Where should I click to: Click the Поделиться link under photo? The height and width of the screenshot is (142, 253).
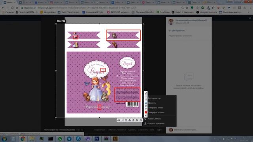100,130
